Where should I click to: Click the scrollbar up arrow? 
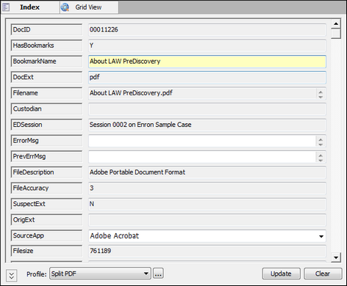[336, 24]
